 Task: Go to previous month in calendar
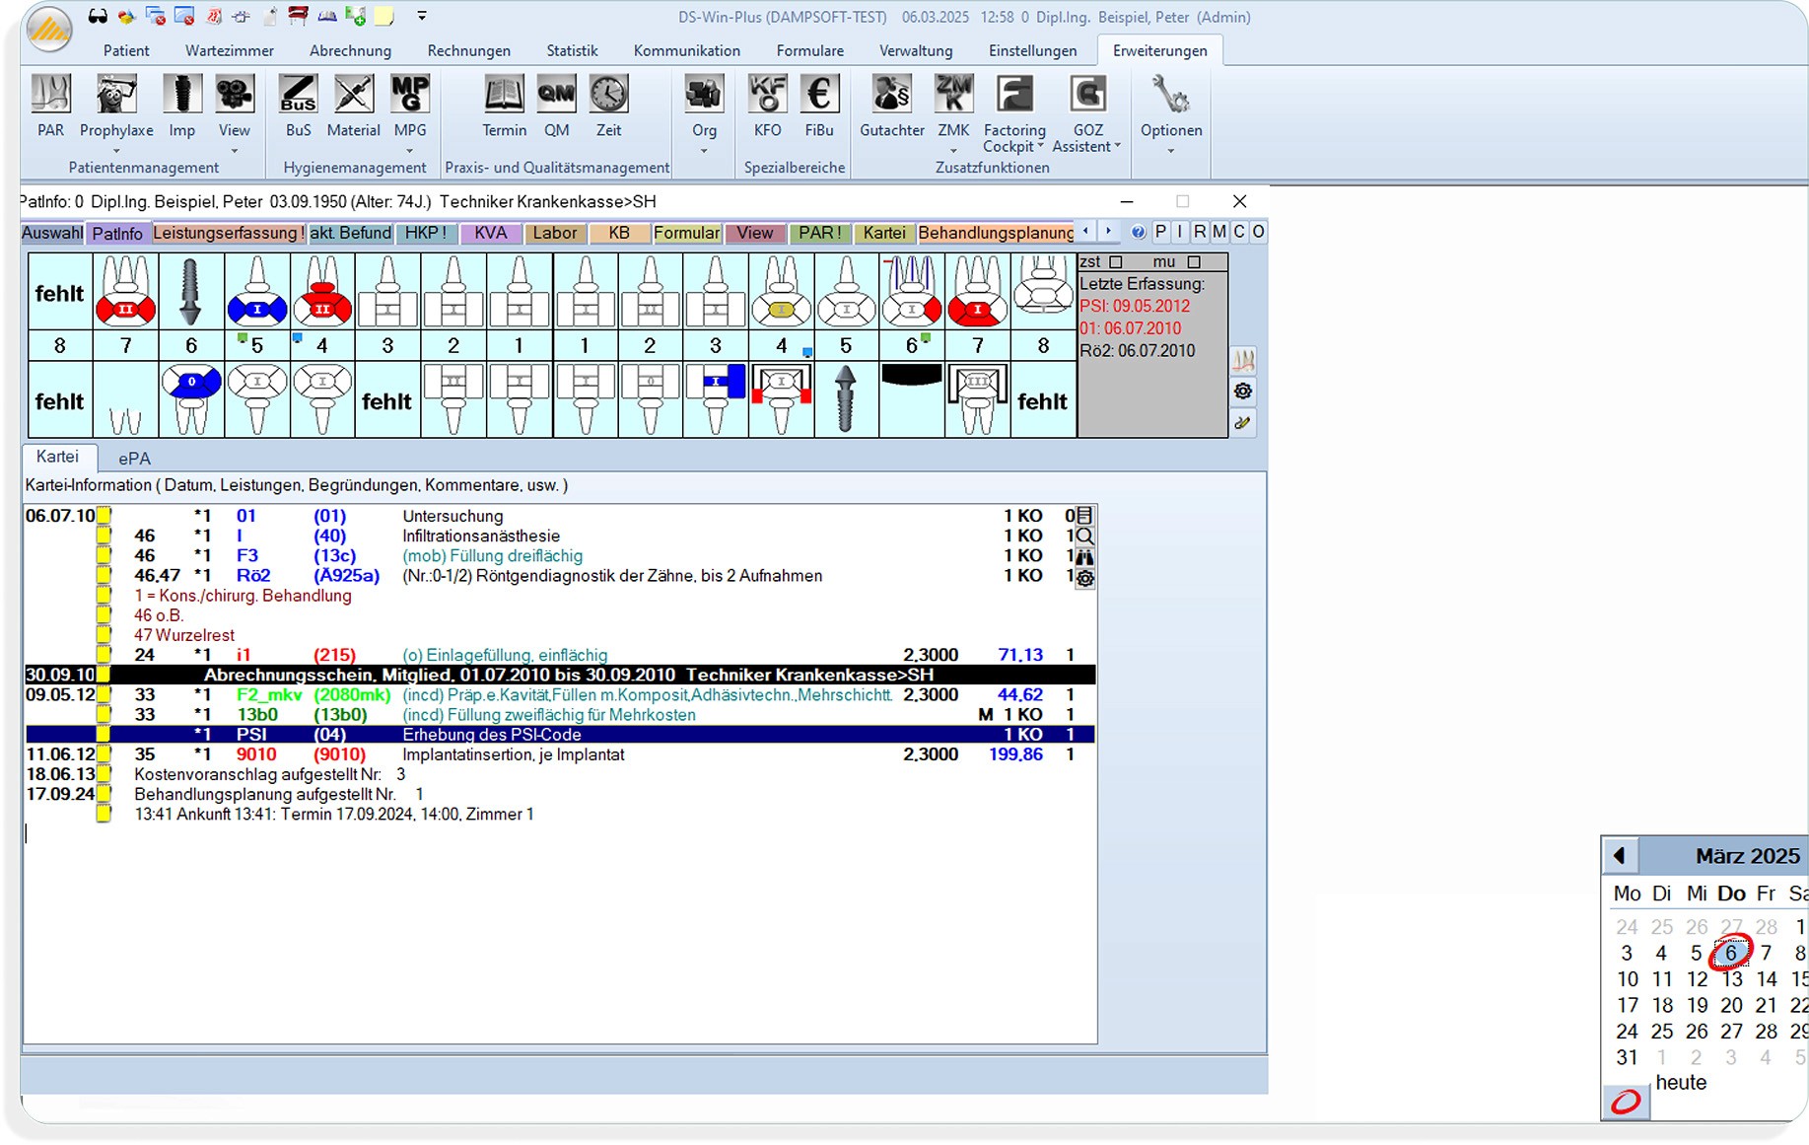[1620, 855]
